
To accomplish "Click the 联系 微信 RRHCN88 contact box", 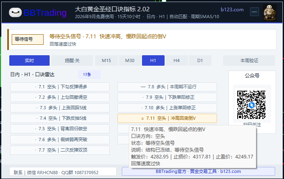I will (63, 172).
